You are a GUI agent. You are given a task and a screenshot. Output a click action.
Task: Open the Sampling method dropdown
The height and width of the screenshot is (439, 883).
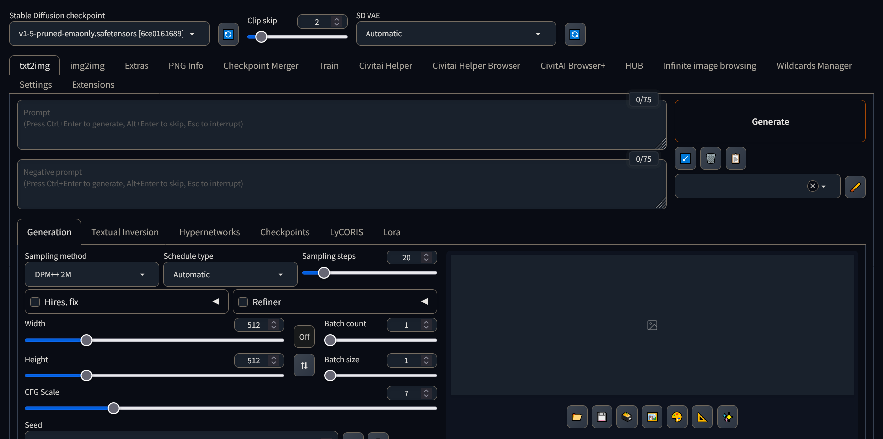pyautogui.click(x=92, y=274)
